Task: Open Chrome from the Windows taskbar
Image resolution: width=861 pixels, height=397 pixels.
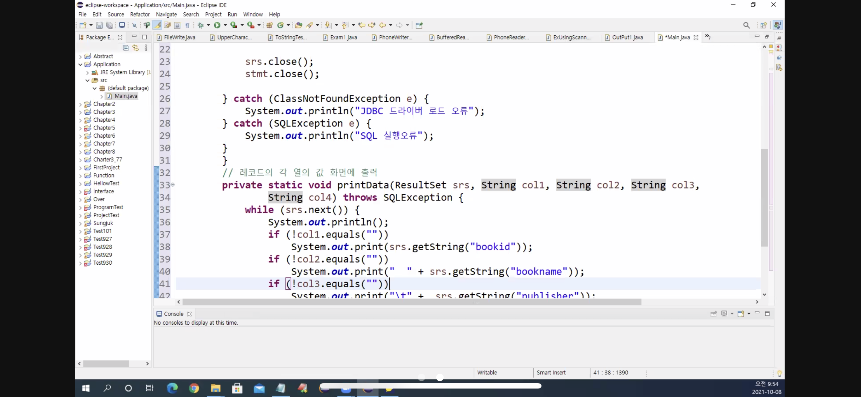Action: point(194,388)
